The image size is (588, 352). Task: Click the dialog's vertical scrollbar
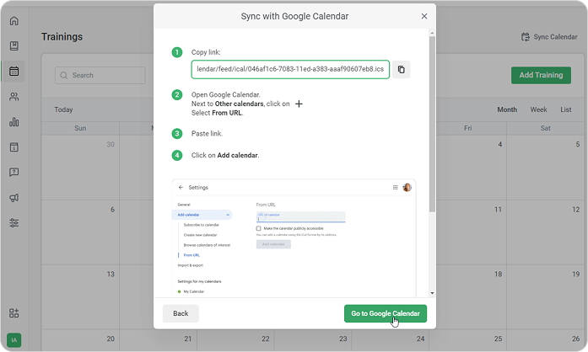[432, 126]
